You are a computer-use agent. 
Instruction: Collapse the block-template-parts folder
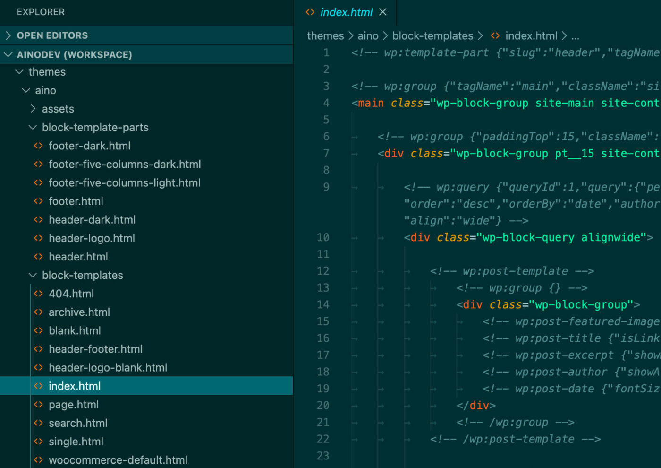pyautogui.click(x=32, y=127)
